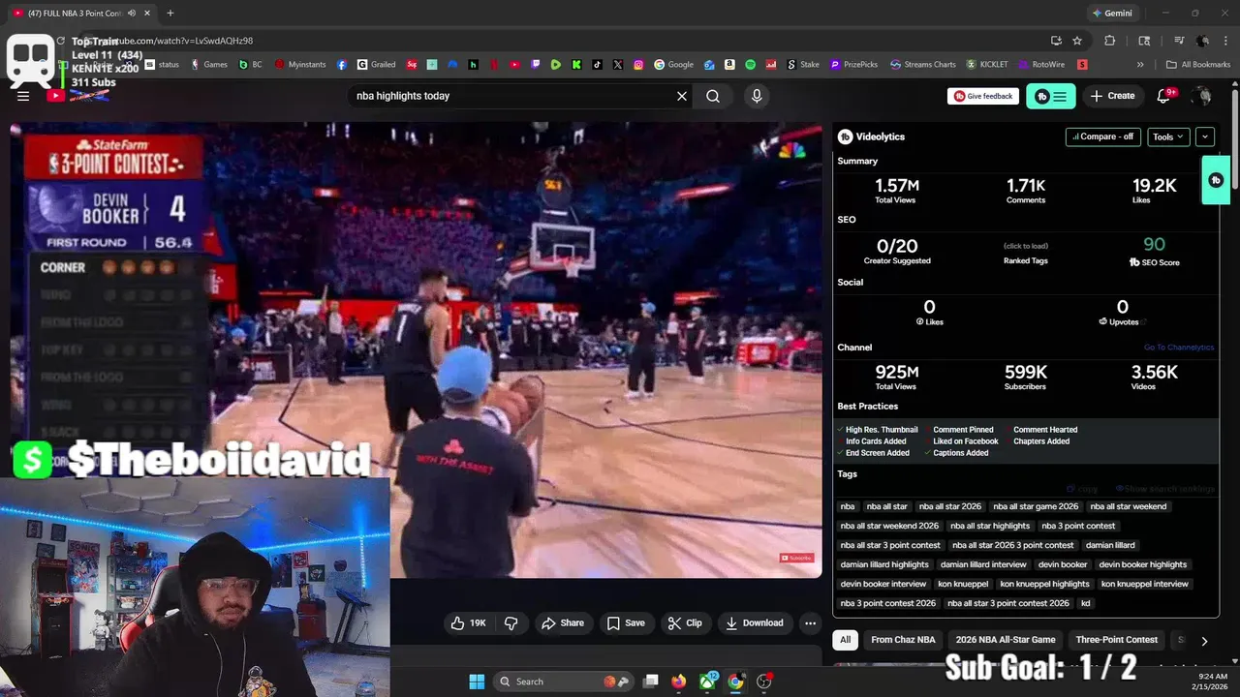Open a new browser tab
1240x697 pixels.
pos(170,13)
